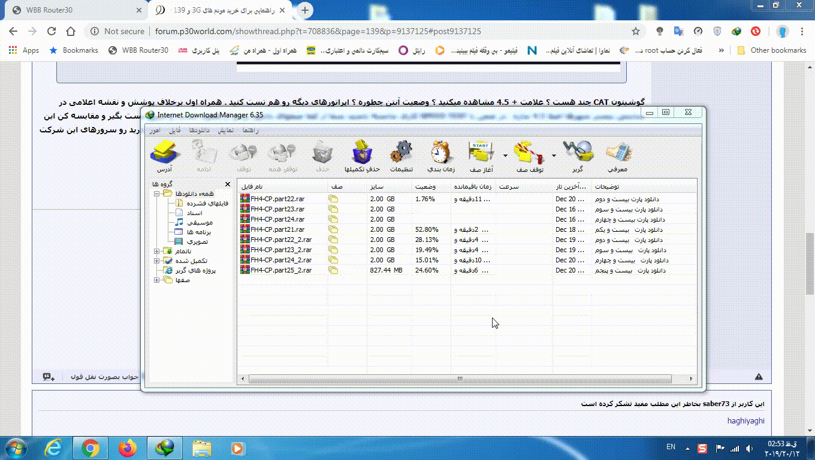Click the ادامه (Resume) toolbar icon
The image size is (815, 460).
click(204, 156)
